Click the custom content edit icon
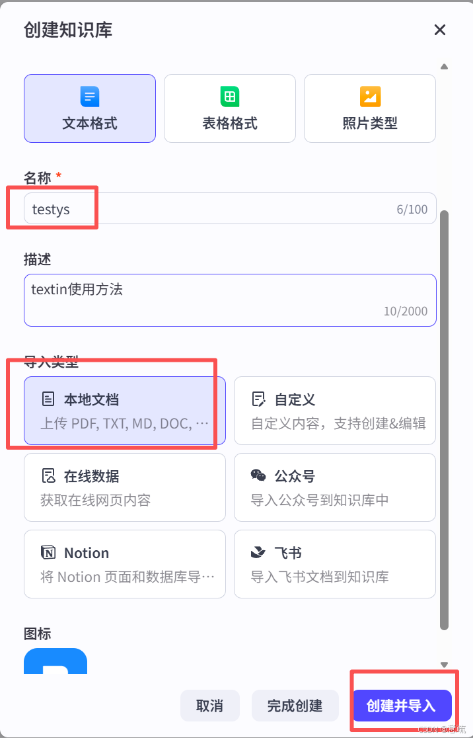Image resolution: width=473 pixels, height=738 pixels. coord(259,399)
